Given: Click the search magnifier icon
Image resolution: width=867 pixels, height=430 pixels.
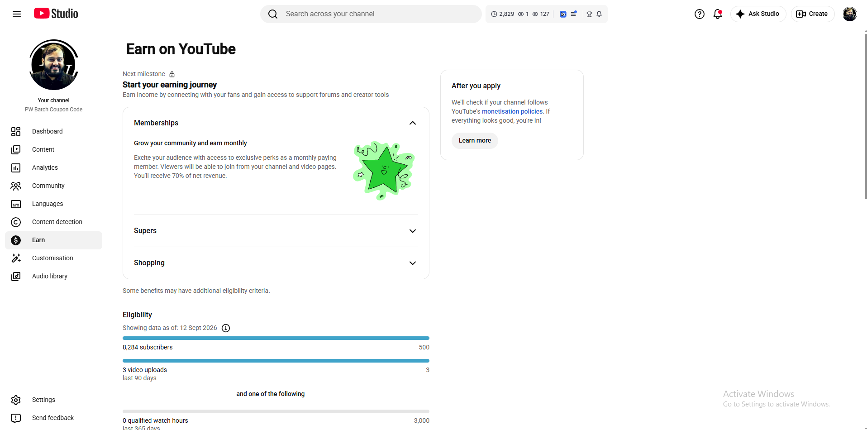Looking at the screenshot, I should coord(273,14).
